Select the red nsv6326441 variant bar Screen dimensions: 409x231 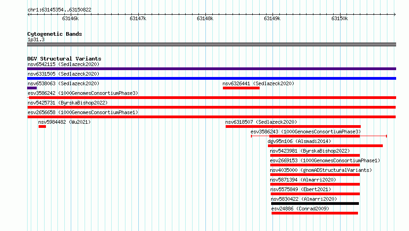(x=241, y=88)
